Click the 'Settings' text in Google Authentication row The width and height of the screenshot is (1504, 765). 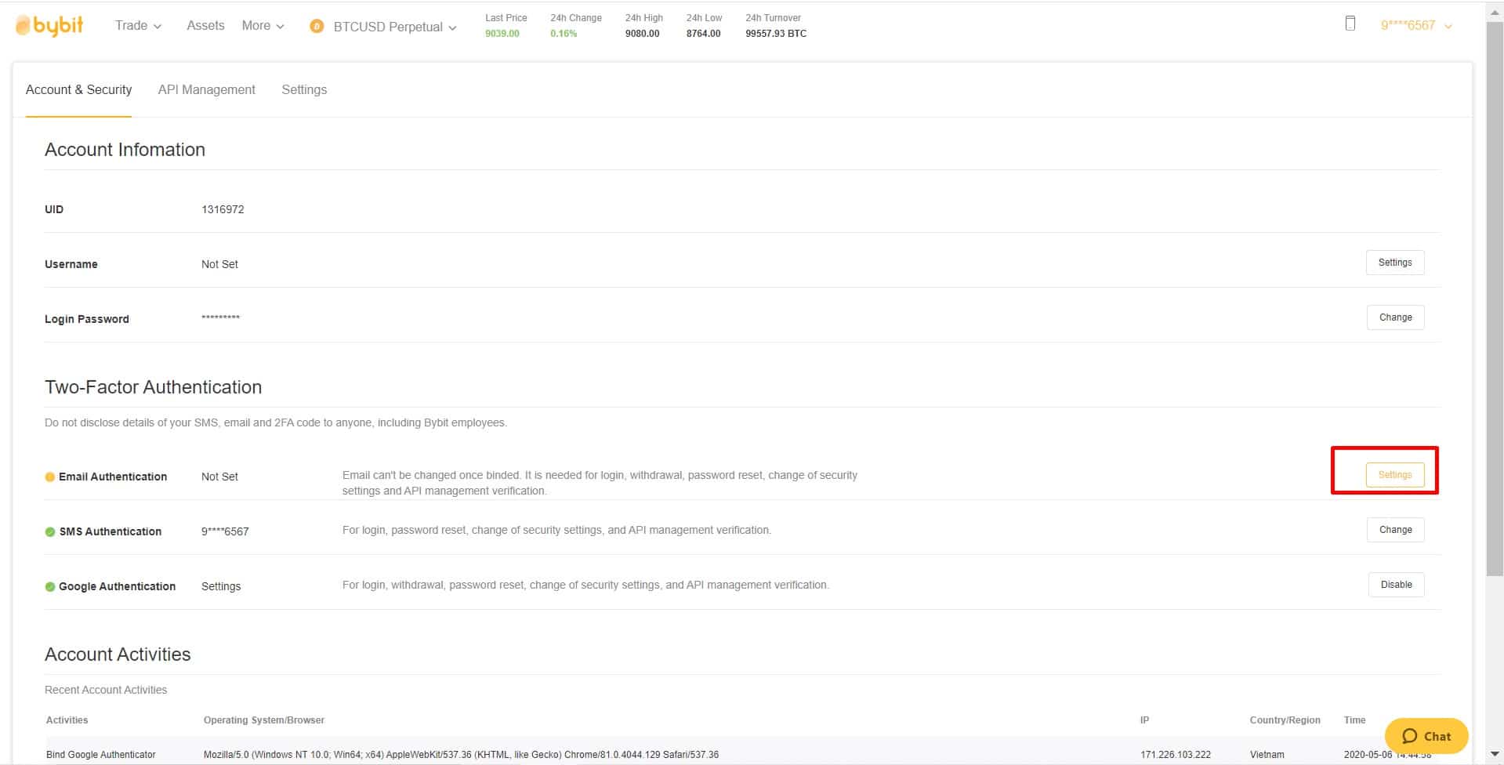point(221,586)
